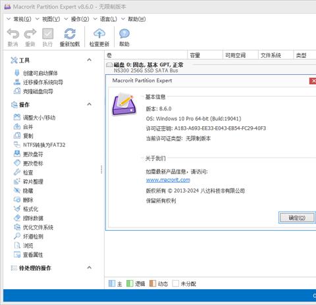The image size is (316, 305).
Task: Click the Apply (执行) checkmark icon
Action: (x=47, y=34)
